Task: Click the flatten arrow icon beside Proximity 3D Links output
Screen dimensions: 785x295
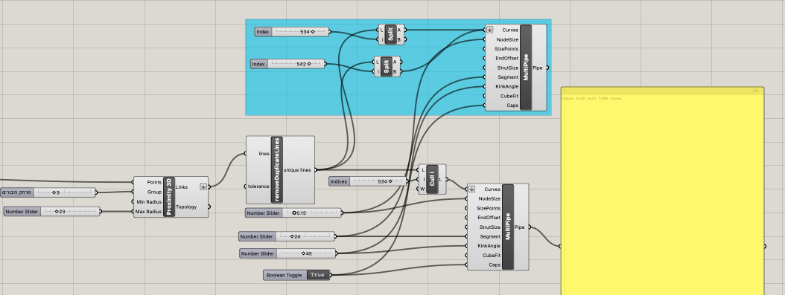Action: (203, 187)
